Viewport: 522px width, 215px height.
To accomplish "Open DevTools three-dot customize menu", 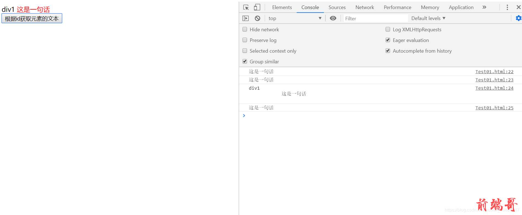I will 507,7.
